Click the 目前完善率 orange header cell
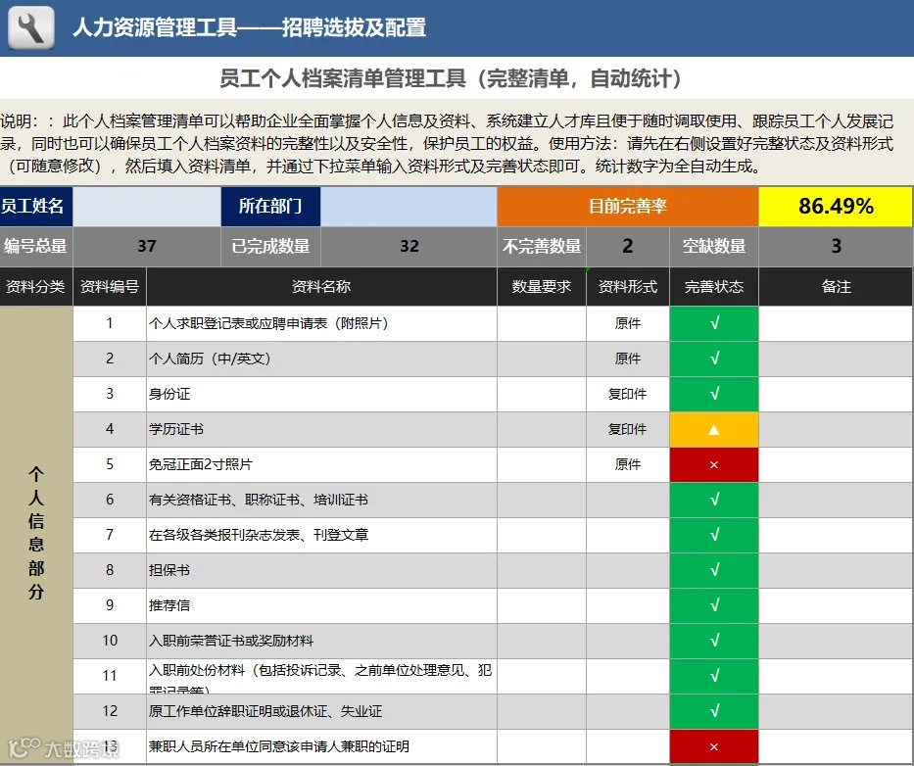The image size is (914, 766). pos(628,207)
